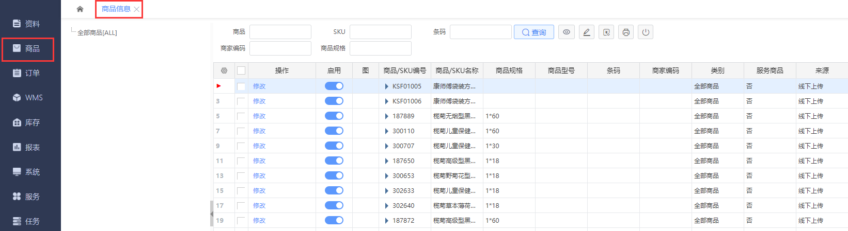
Task: Open the grid column settings gear
Action: pyautogui.click(x=224, y=70)
